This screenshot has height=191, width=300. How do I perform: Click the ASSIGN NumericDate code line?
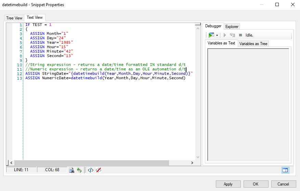(x=105, y=78)
